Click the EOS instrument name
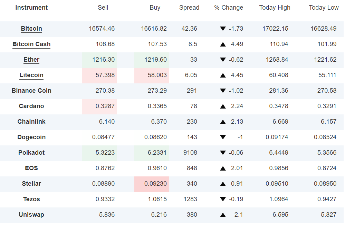The width and height of the screenshot is (345, 225). click(31, 168)
